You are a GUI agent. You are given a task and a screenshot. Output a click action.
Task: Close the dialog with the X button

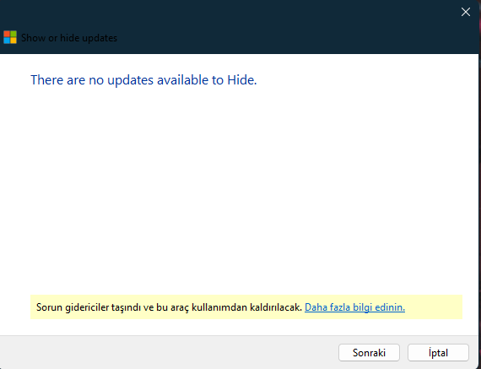(x=465, y=12)
